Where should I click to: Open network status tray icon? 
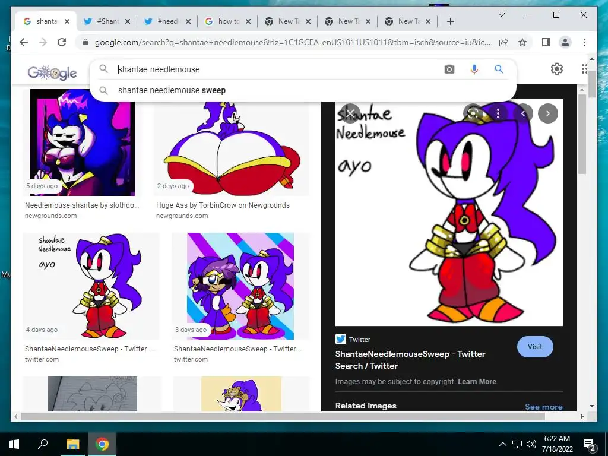click(x=517, y=444)
